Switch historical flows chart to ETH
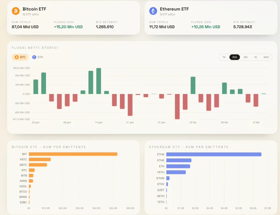This screenshot has height=215, width=280. 38,57
